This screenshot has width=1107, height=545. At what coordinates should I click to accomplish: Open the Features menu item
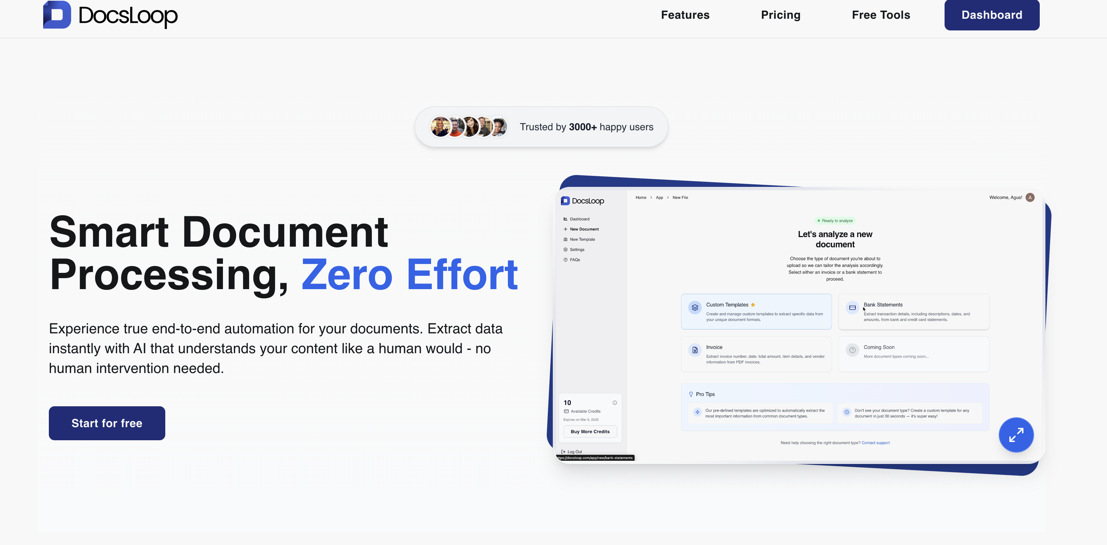point(685,15)
